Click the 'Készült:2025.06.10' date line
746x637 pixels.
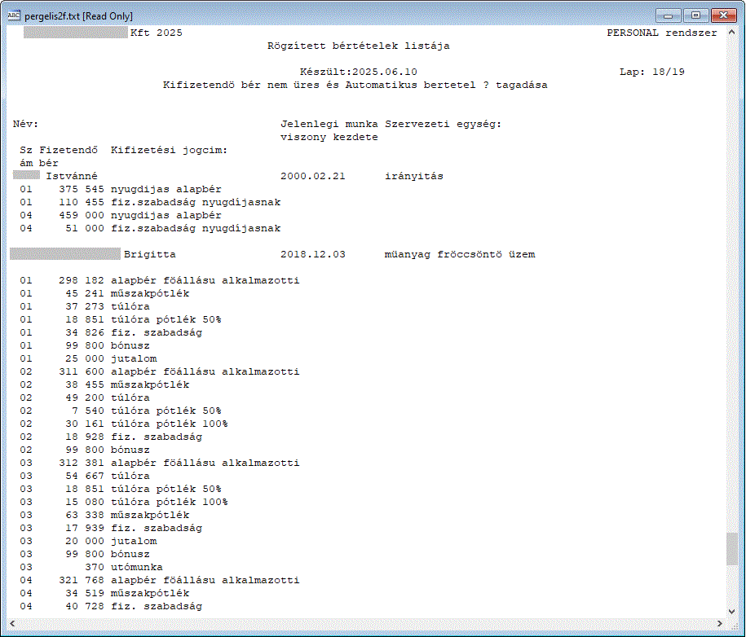pos(358,72)
